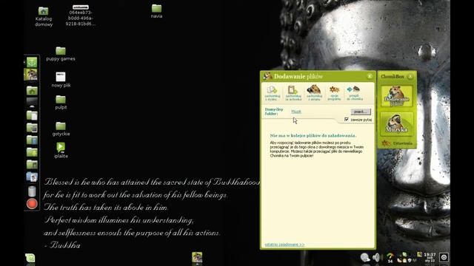Open the gotyckie folder
474x266 pixels.
coord(61,126)
